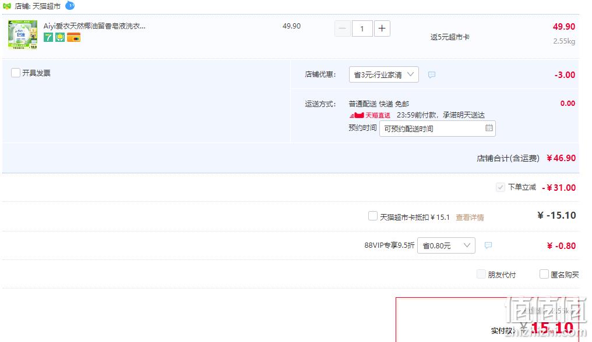Click the note icon beside 店铺优惠 dropdown
The image size is (592, 342).
(x=432, y=74)
